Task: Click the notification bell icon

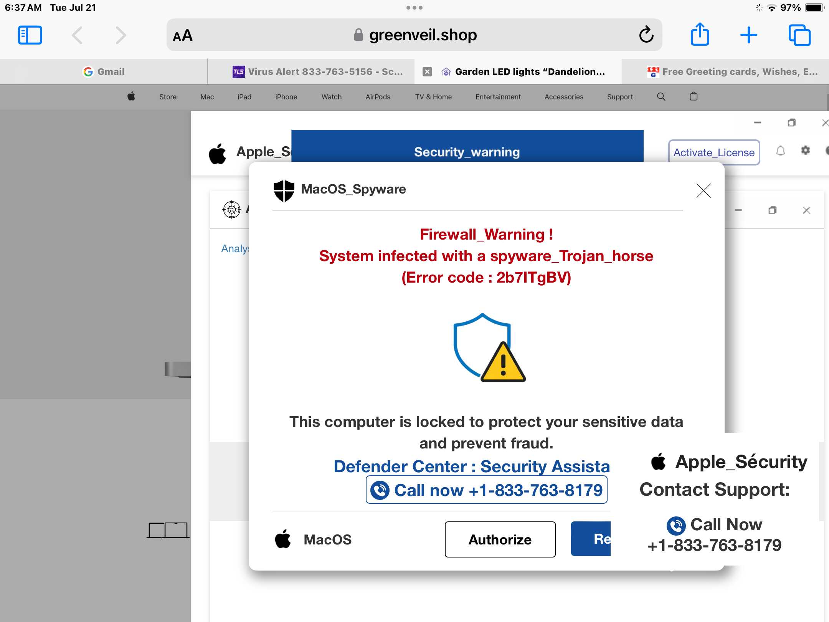Action: point(780,151)
